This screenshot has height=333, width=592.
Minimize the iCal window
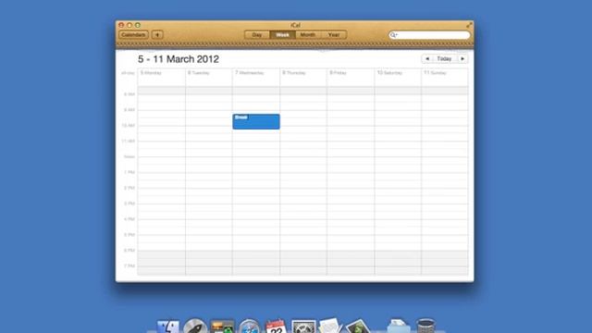pos(129,25)
